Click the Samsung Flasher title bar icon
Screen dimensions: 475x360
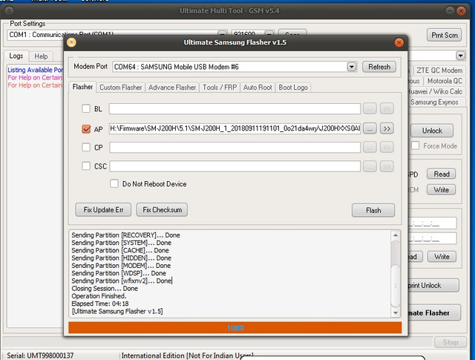coord(71,42)
